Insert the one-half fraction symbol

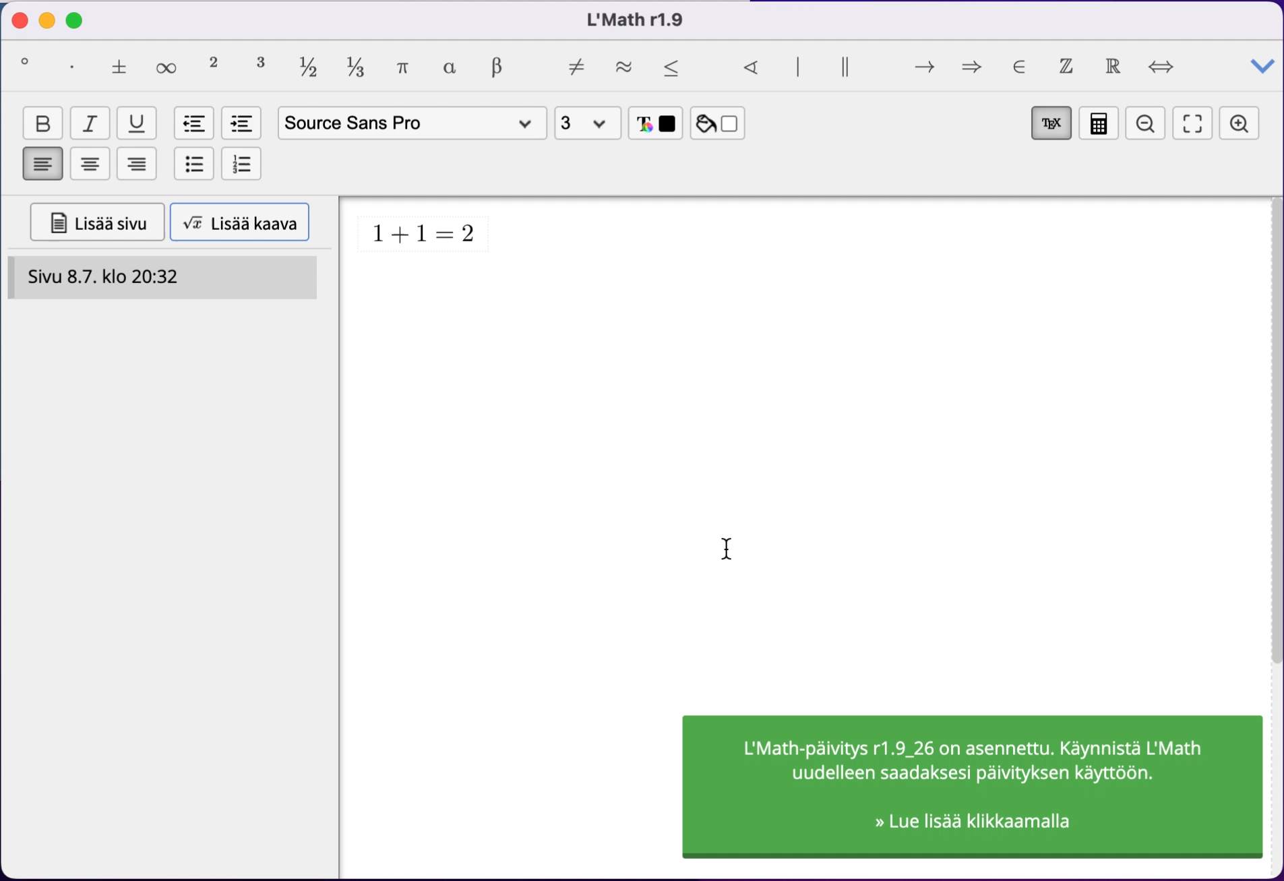[x=309, y=66]
